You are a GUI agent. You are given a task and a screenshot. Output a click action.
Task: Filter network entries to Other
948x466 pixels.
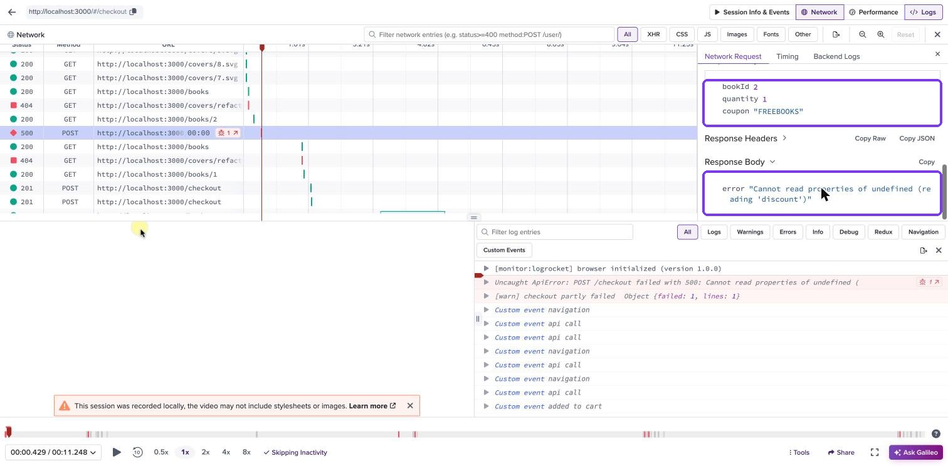pyautogui.click(x=803, y=34)
